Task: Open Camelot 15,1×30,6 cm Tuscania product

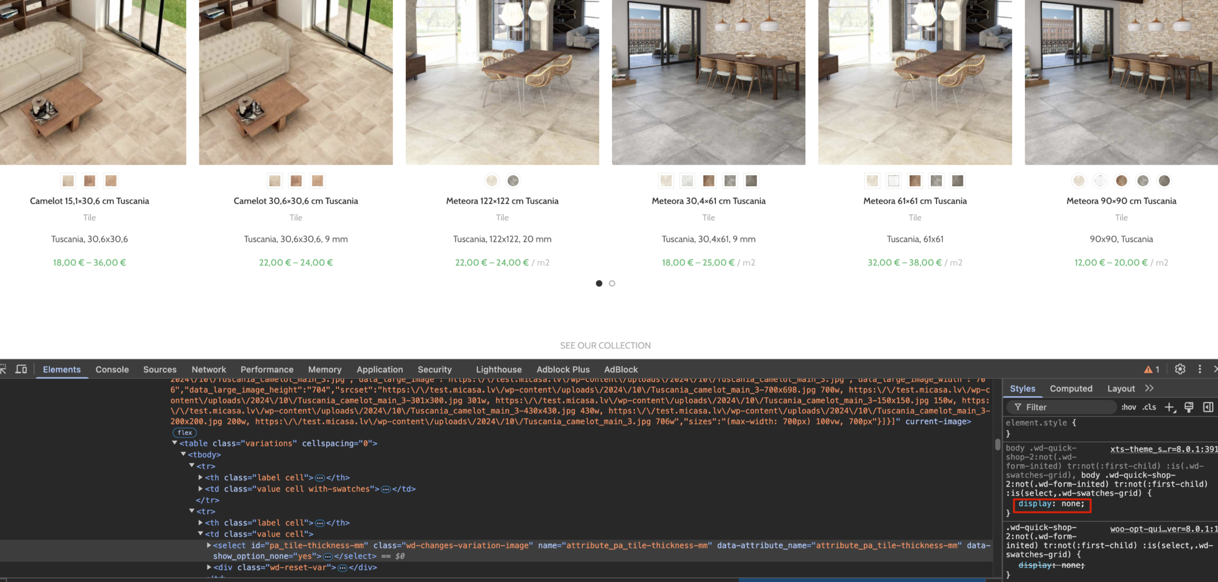Action: [89, 201]
